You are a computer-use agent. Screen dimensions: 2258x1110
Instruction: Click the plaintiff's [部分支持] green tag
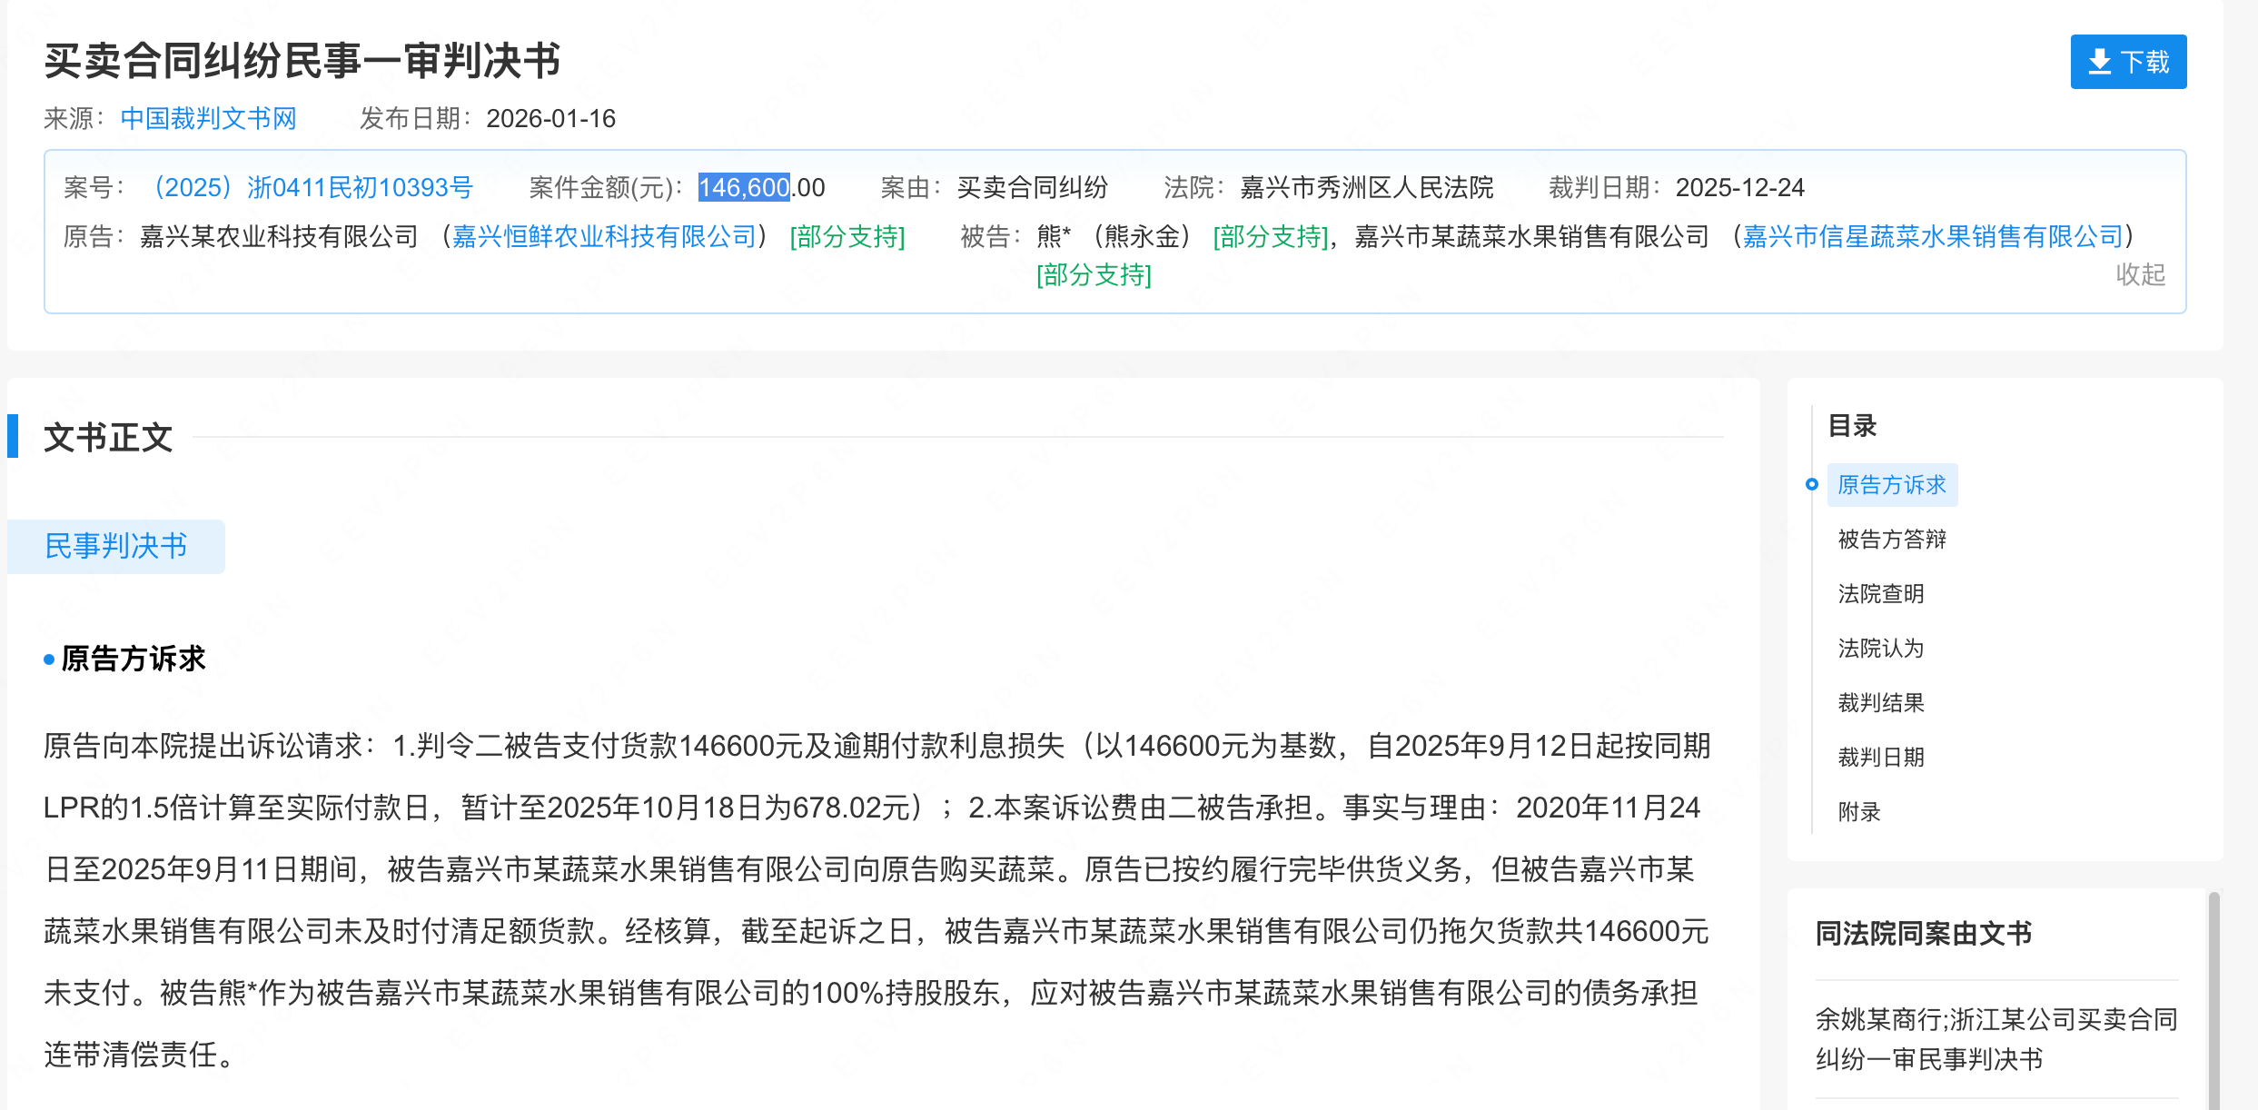pyautogui.click(x=847, y=237)
